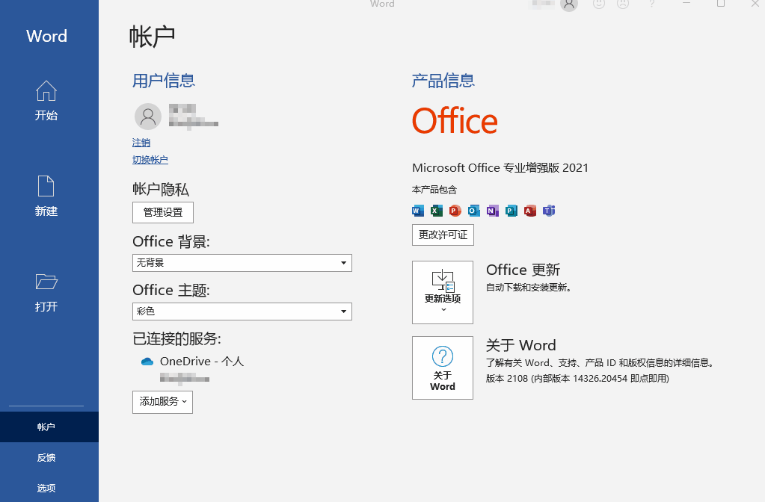Open the 关于 Word button

(443, 368)
